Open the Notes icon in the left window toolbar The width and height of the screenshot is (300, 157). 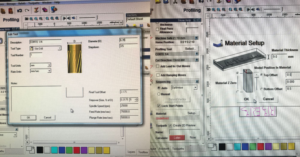36,10
